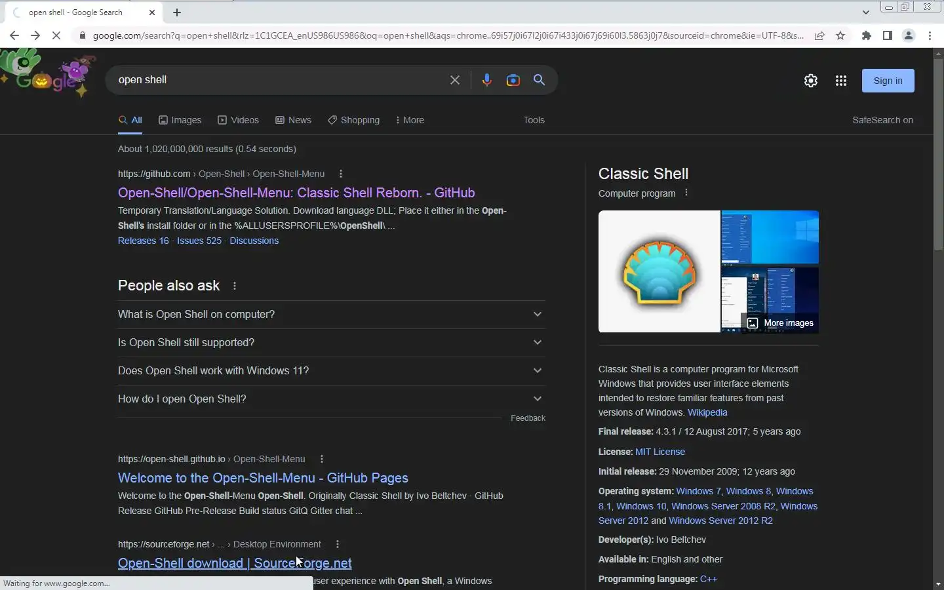Open the 'Issues 525' sublink

point(199,241)
